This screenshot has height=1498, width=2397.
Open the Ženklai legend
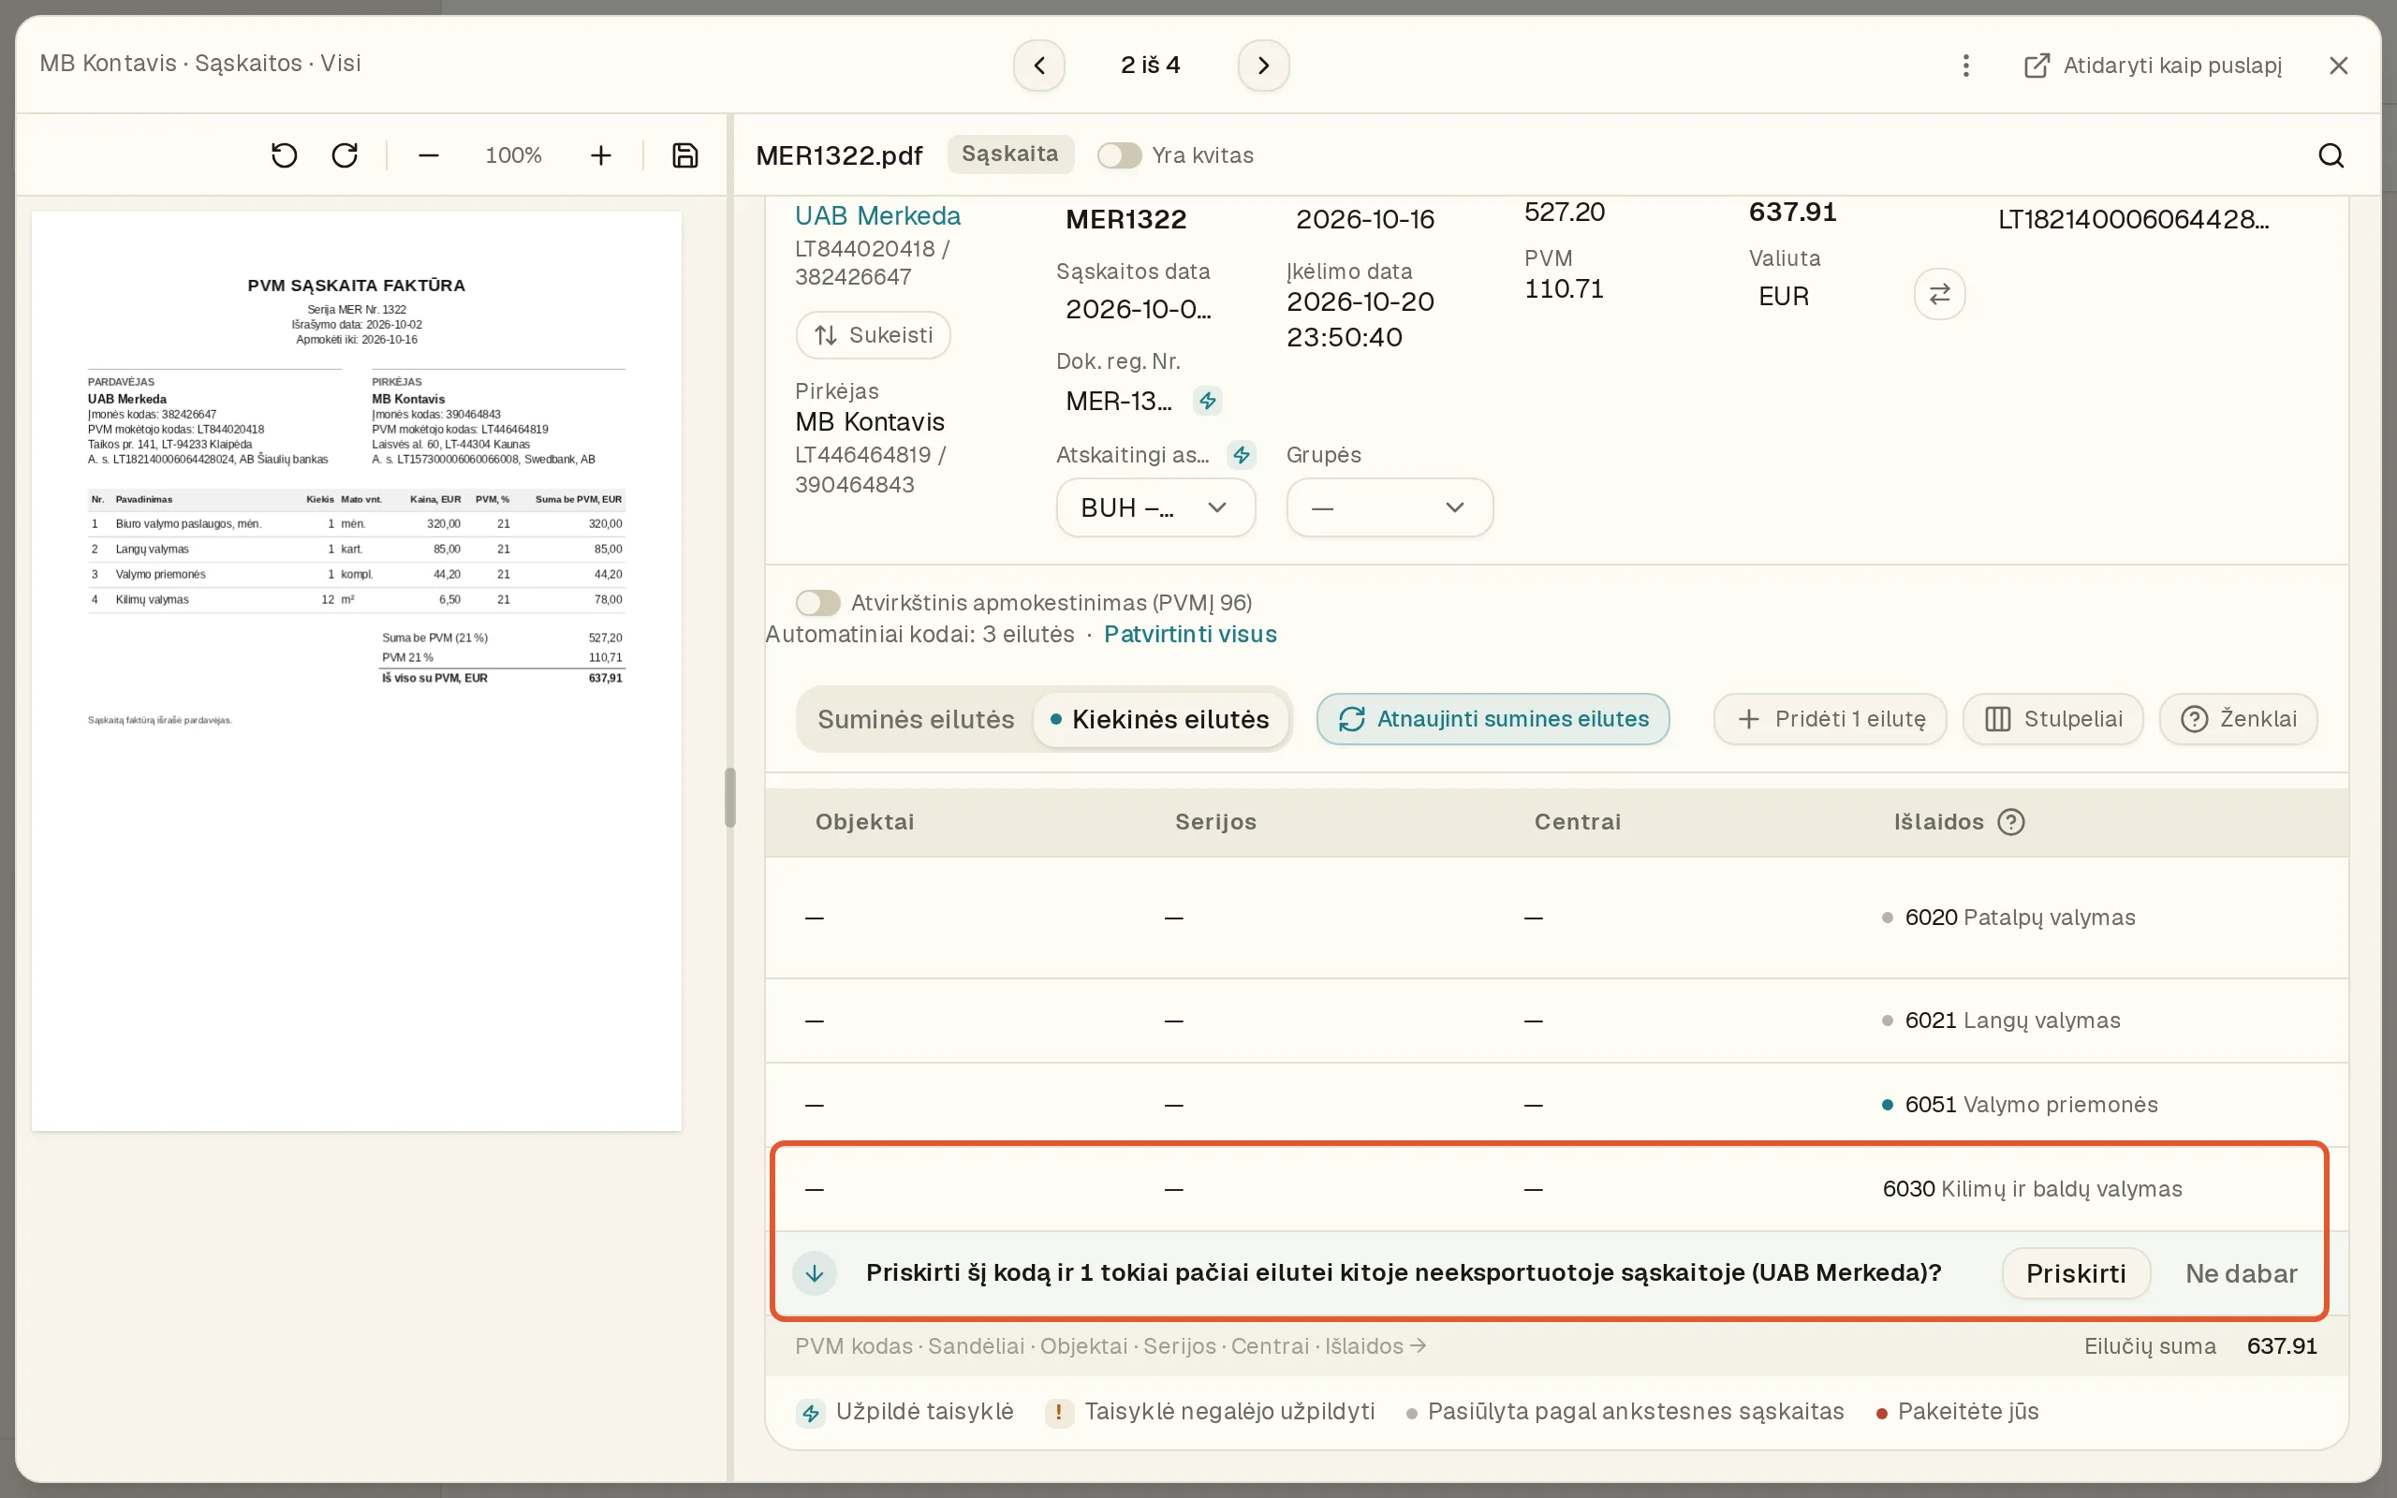click(x=2239, y=719)
